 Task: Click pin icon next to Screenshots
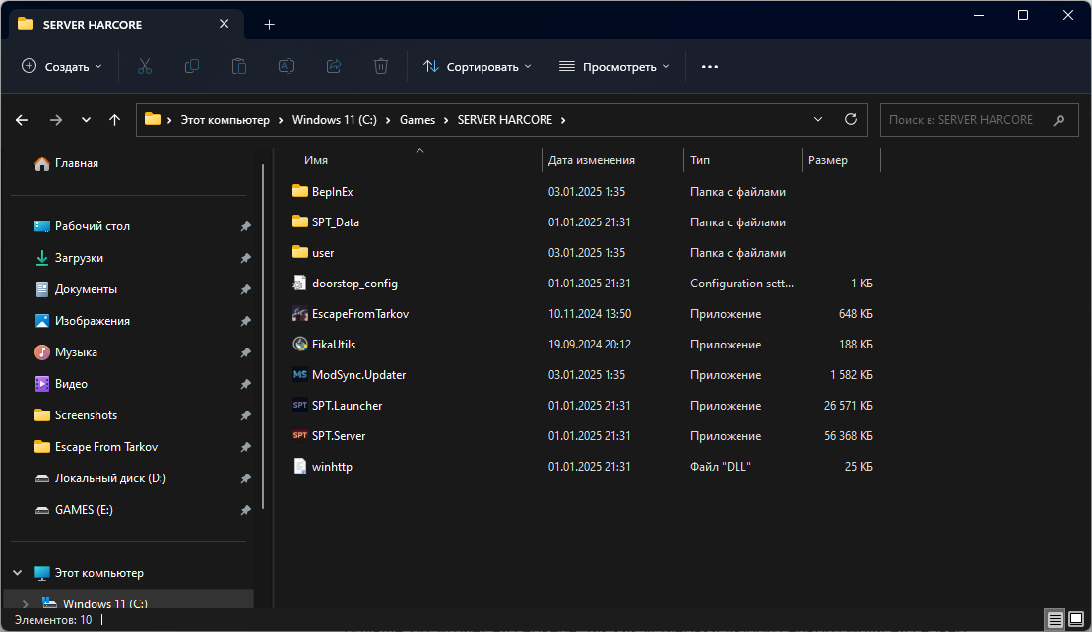tap(245, 414)
